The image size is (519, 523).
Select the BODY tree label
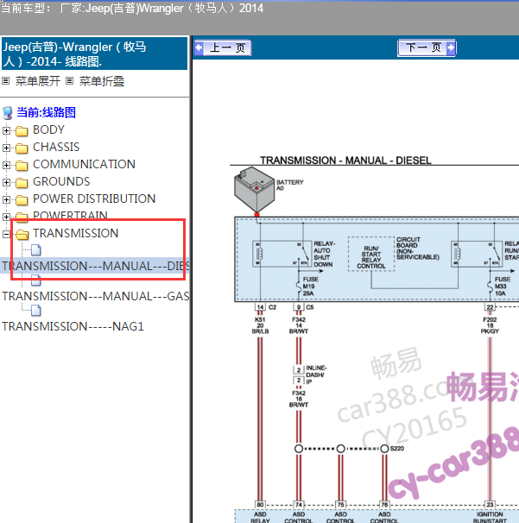point(48,129)
